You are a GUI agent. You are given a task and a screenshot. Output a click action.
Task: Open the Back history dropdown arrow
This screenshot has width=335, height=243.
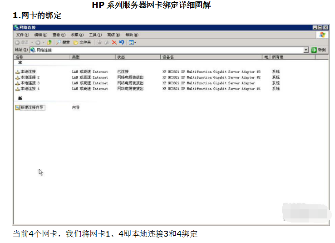pyautogui.click(x=31, y=42)
